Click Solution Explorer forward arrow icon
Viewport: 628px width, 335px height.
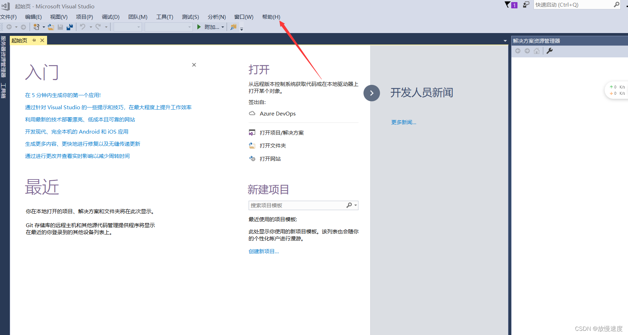(527, 51)
